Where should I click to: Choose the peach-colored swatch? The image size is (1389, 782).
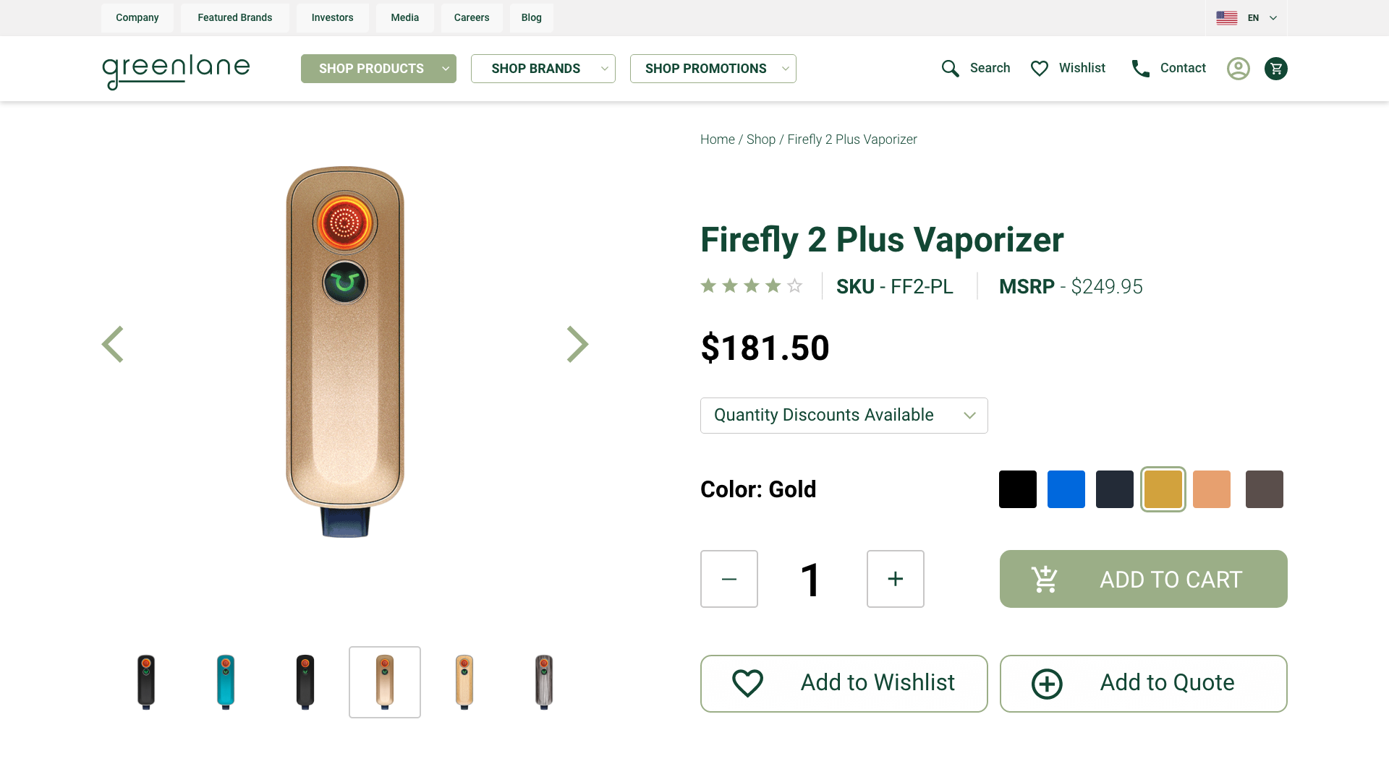(x=1211, y=489)
